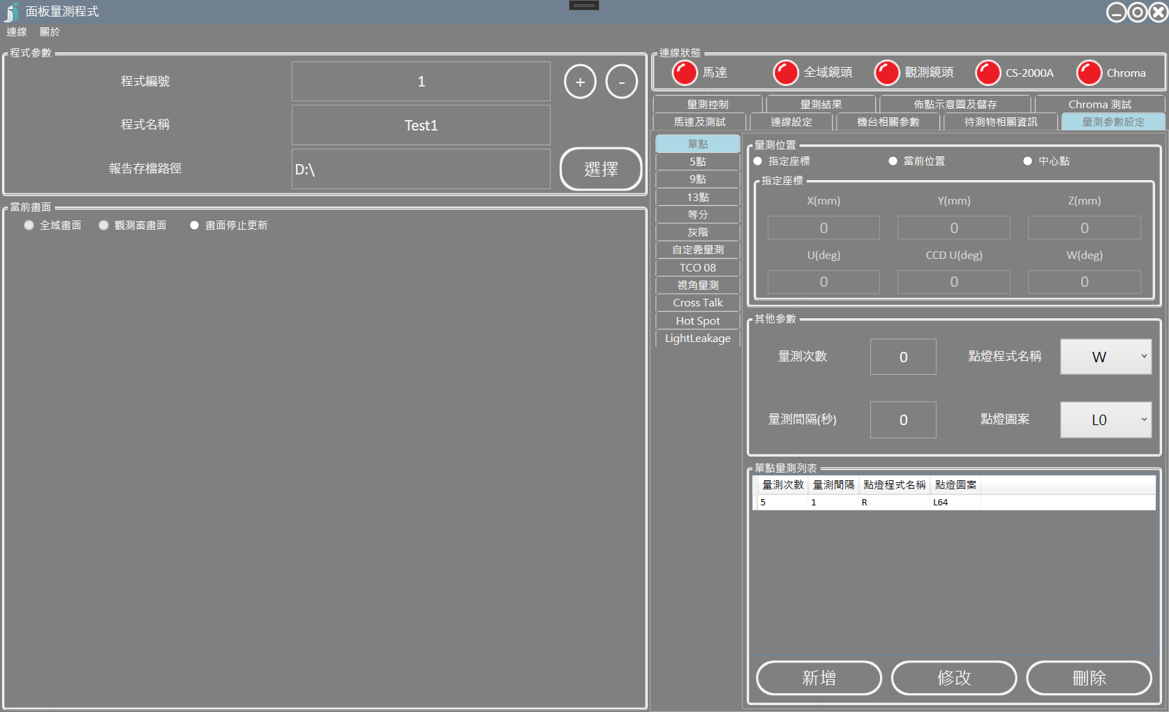Open the 機台相關參數 tab
1169x712 pixels.
tap(888, 121)
